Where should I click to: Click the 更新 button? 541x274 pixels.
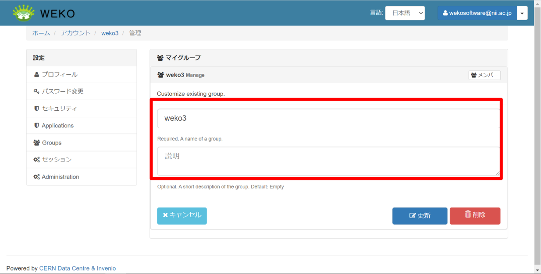[420, 216]
